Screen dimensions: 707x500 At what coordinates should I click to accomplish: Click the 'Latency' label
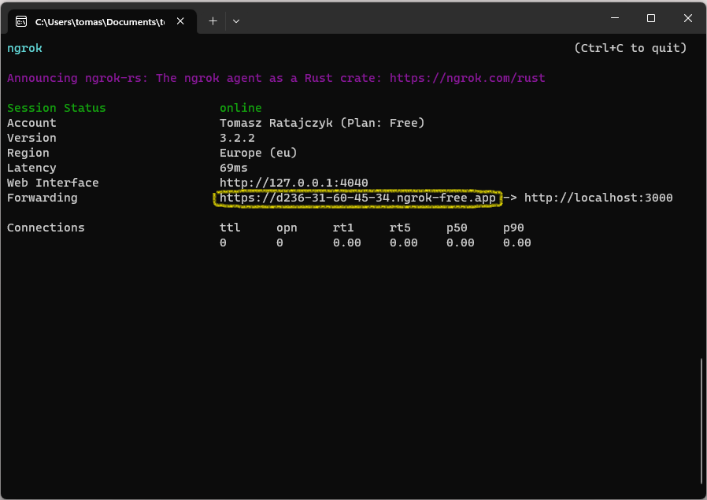coord(31,168)
